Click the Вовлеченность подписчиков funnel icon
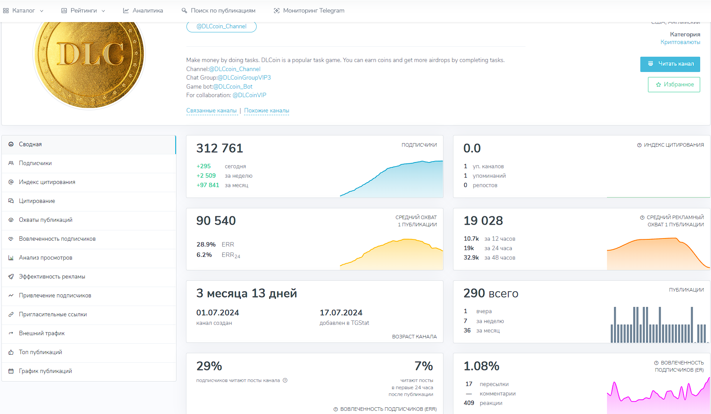 point(11,239)
